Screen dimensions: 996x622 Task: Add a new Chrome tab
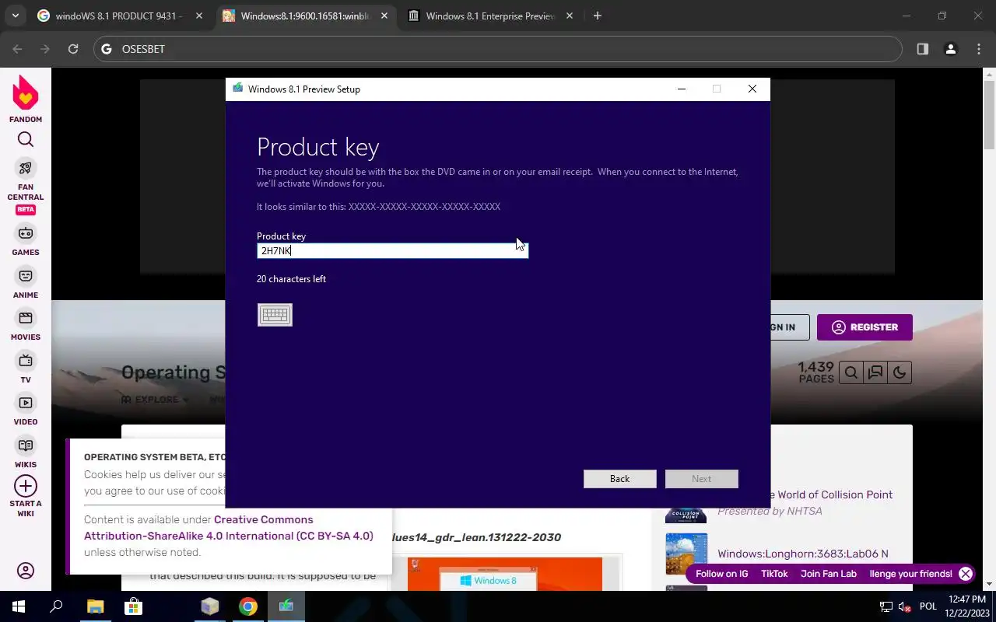pyautogui.click(x=598, y=16)
